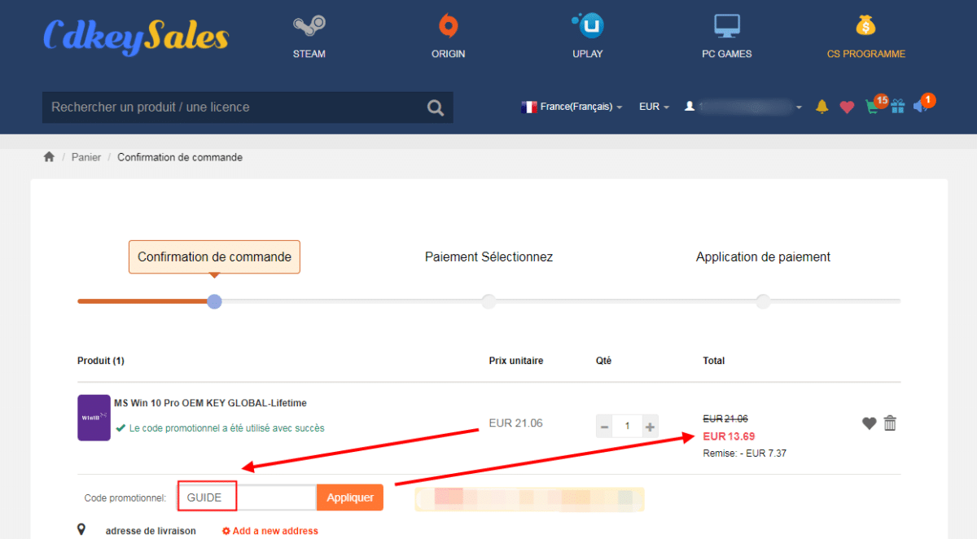This screenshot has height=539, width=977.
Task: Click the Add a new address link
Action: coord(269,531)
